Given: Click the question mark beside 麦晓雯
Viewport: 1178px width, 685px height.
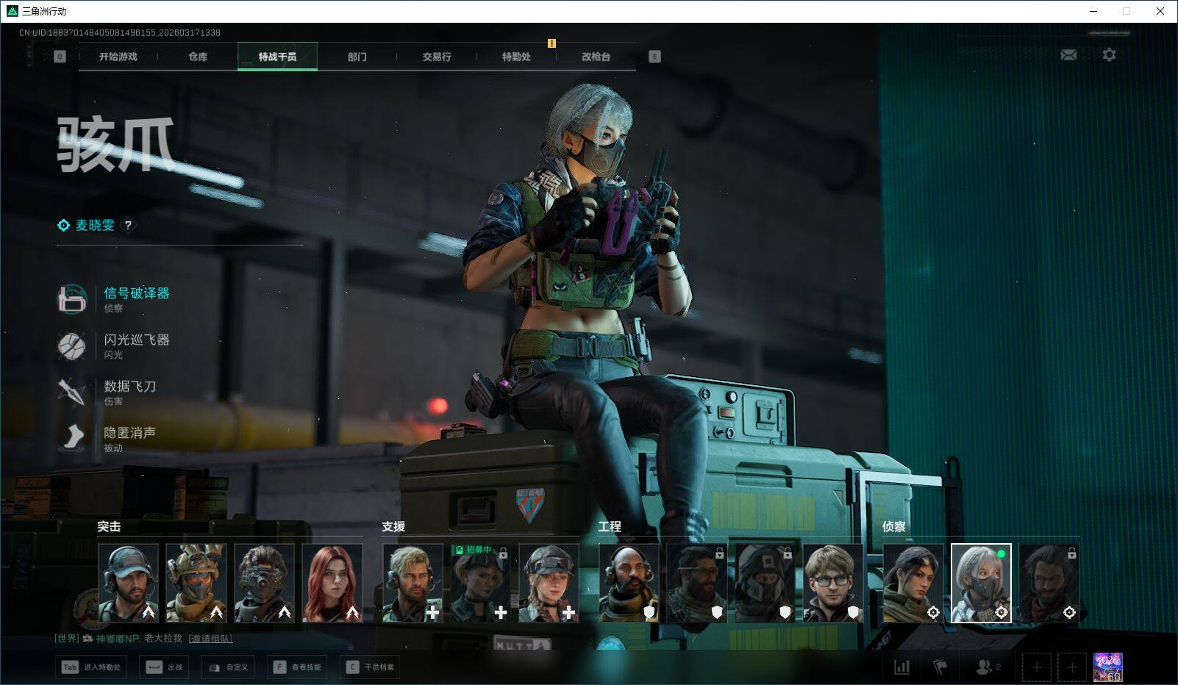Looking at the screenshot, I should point(128,226).
